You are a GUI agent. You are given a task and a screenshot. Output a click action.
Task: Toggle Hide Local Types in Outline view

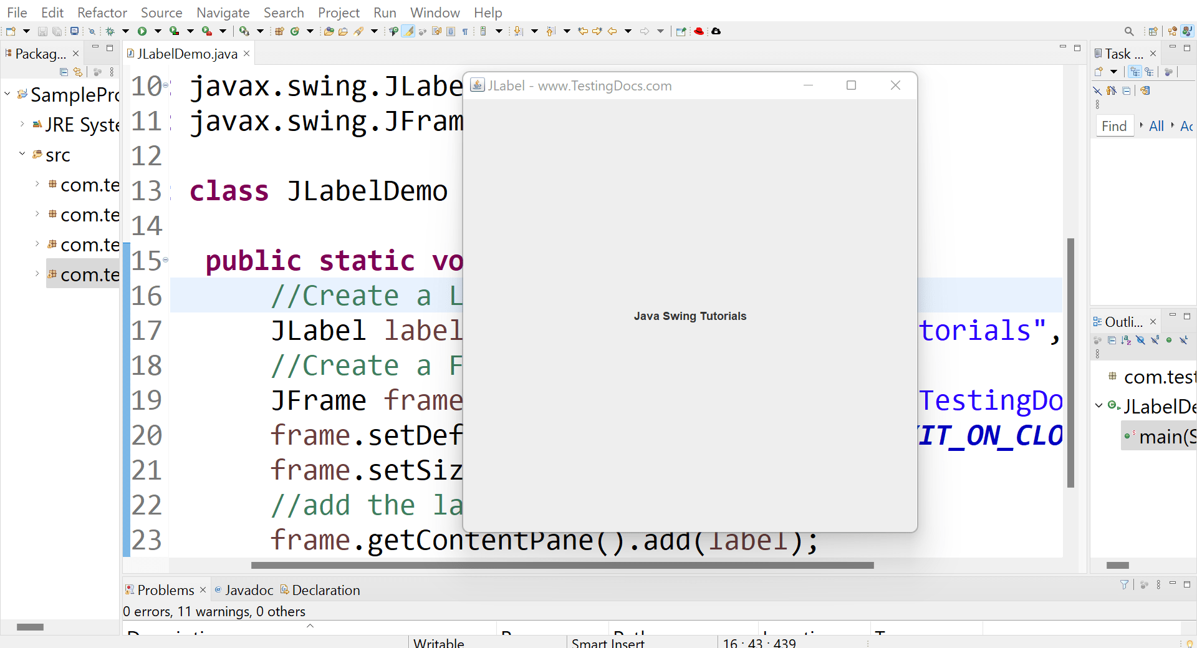pyautogui.click(x=1184, y=340)
